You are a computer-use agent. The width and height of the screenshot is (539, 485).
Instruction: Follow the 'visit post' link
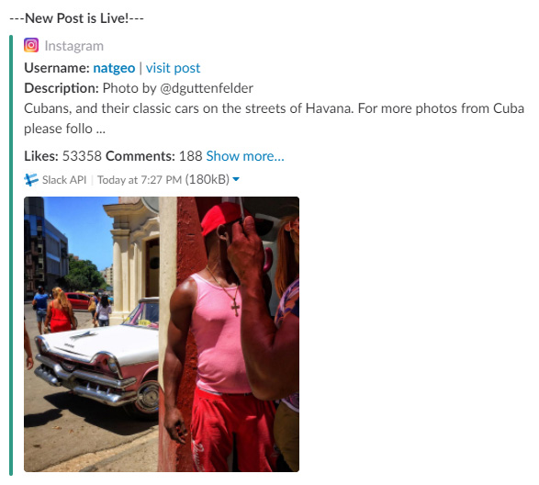tap(173, 68)
